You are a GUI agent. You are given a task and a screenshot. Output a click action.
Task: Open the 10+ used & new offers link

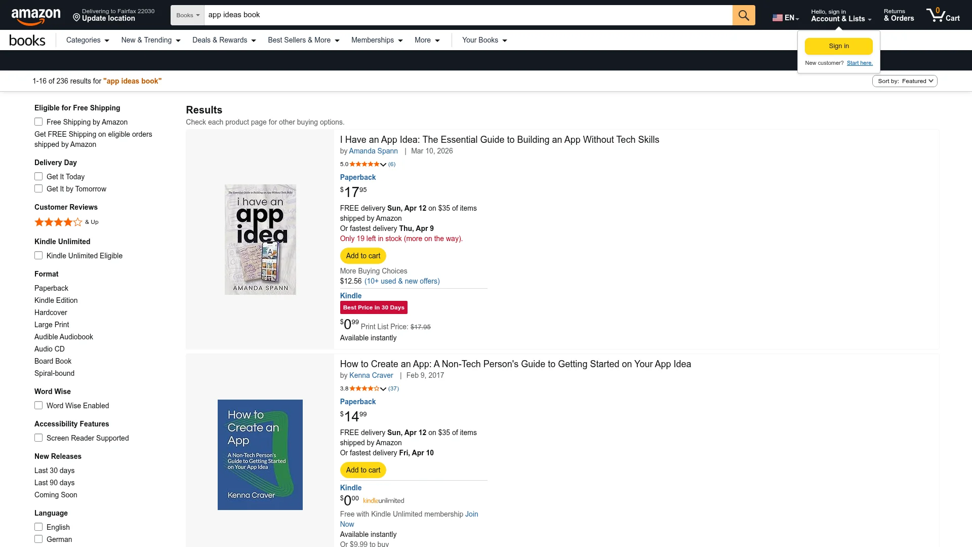tap(402, 281)
